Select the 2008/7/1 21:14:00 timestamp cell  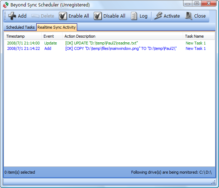23,43
